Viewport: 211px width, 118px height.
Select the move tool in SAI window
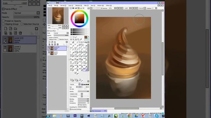click(71, 40)
